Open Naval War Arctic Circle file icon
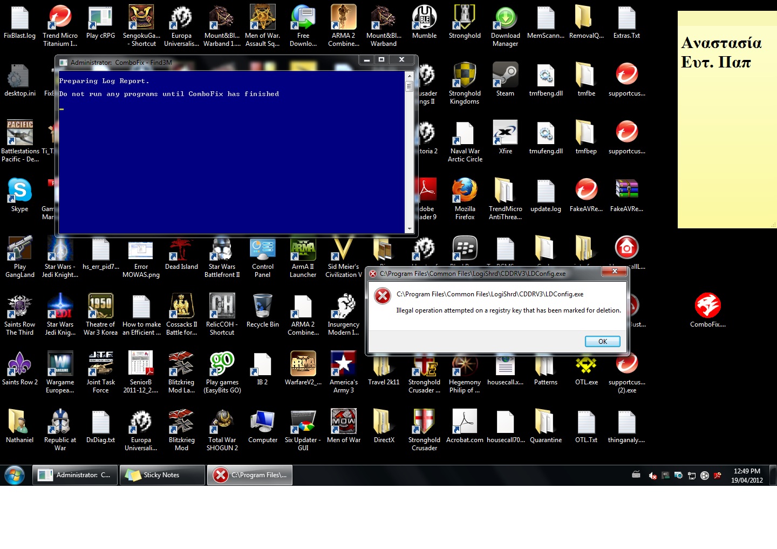The height and width of the screenshot is (549, 777). click(x=465, y=141)
